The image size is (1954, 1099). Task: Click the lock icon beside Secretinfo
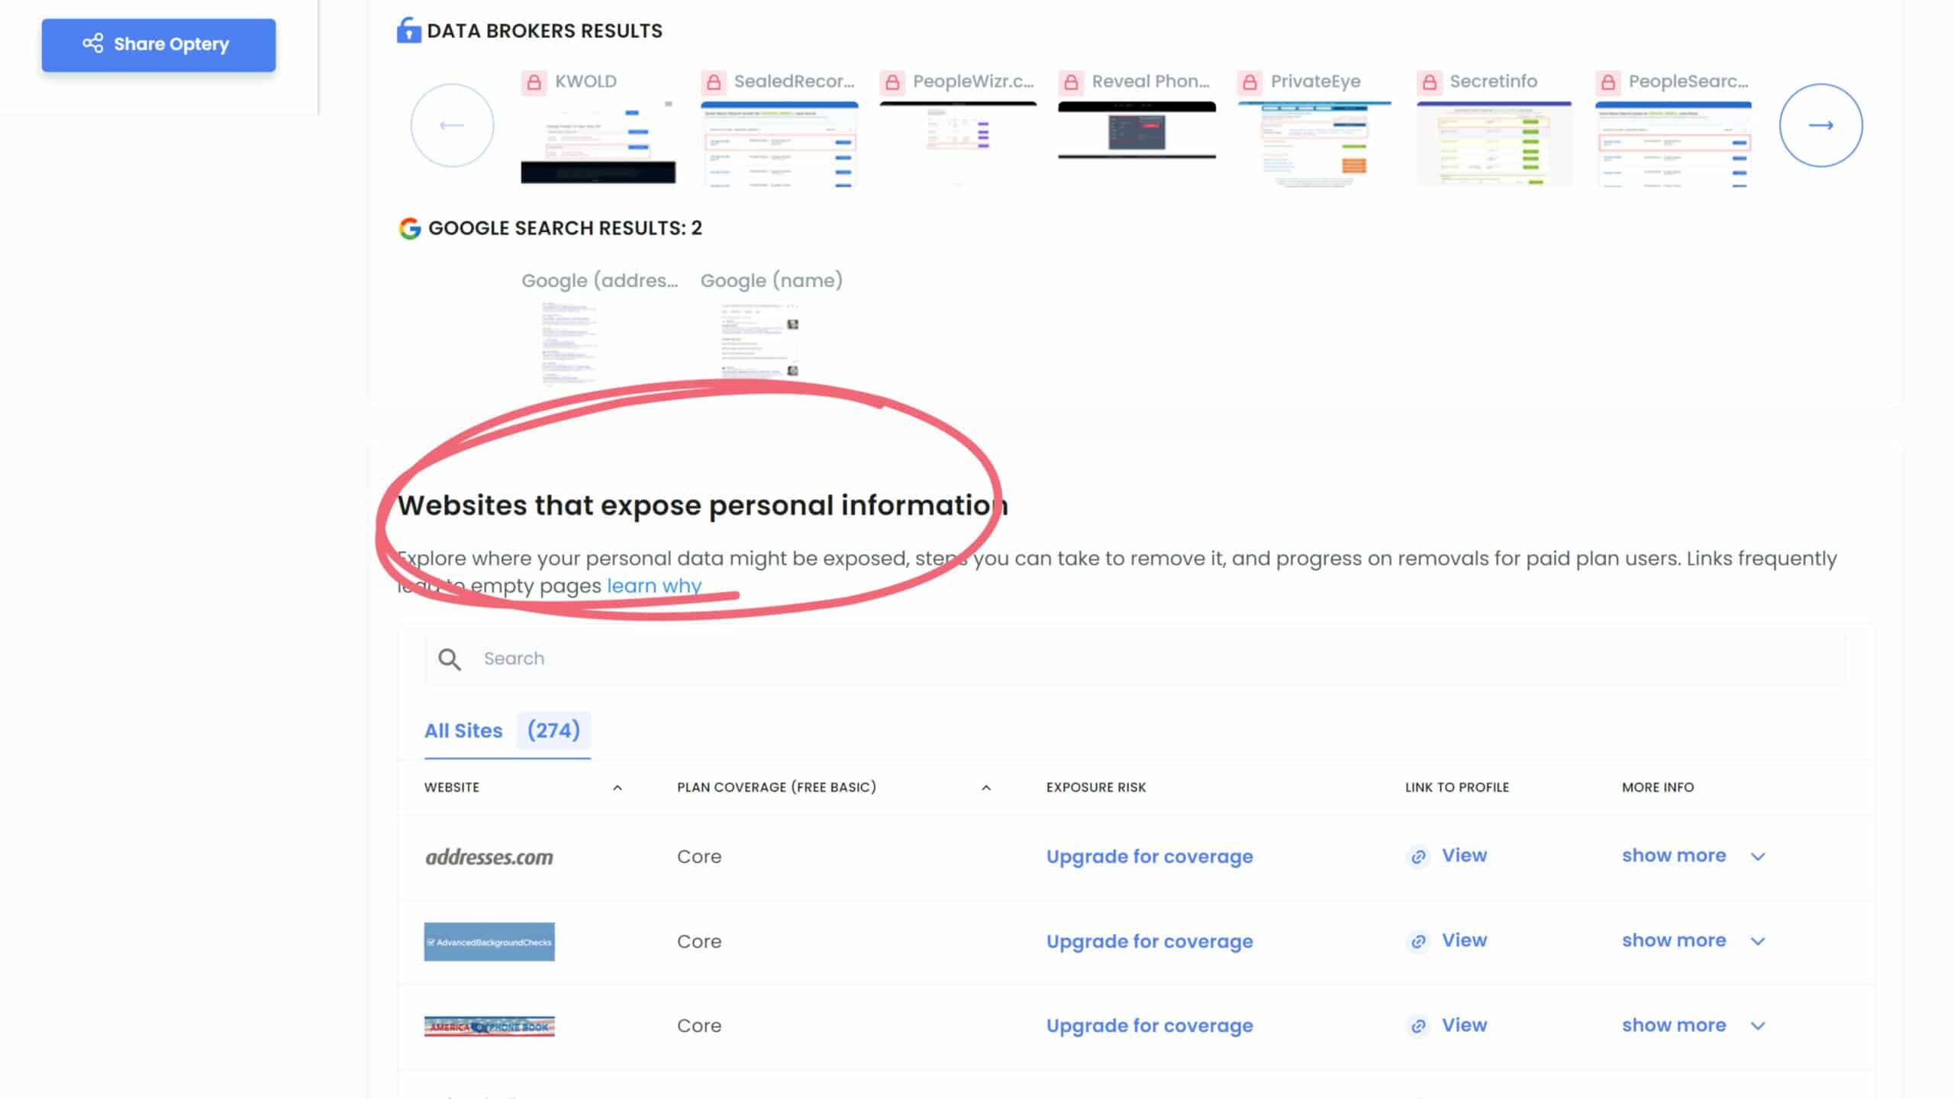pyautogui.click(x=1429, y=82)
